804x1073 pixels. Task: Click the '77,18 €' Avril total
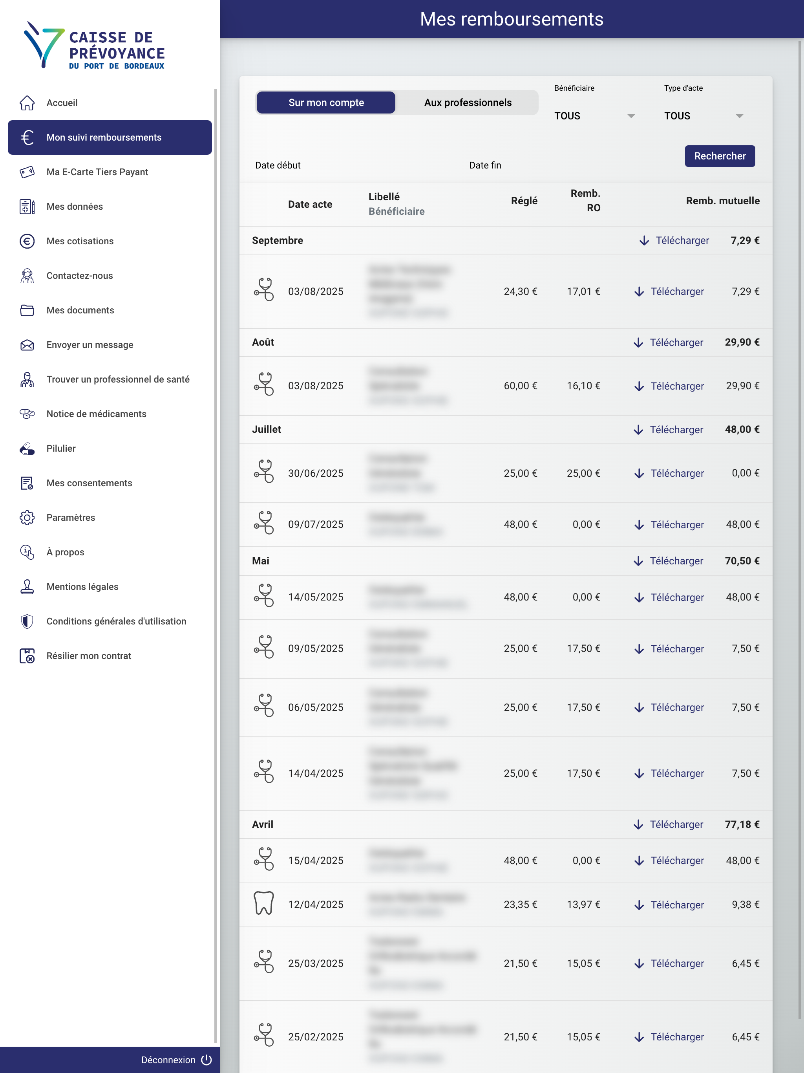click(742, 825)
